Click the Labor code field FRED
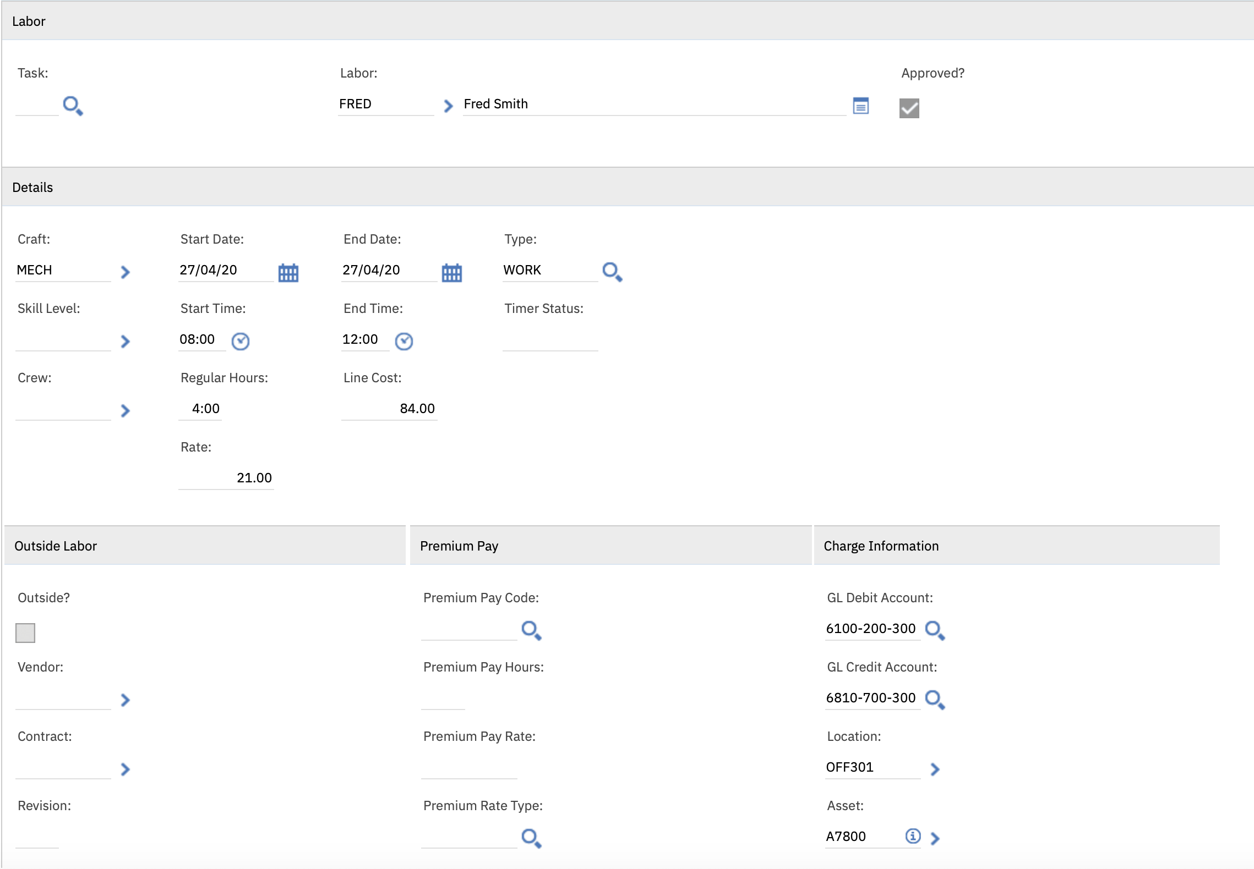This screenshot has height=869, width=1254. [385, 104]
